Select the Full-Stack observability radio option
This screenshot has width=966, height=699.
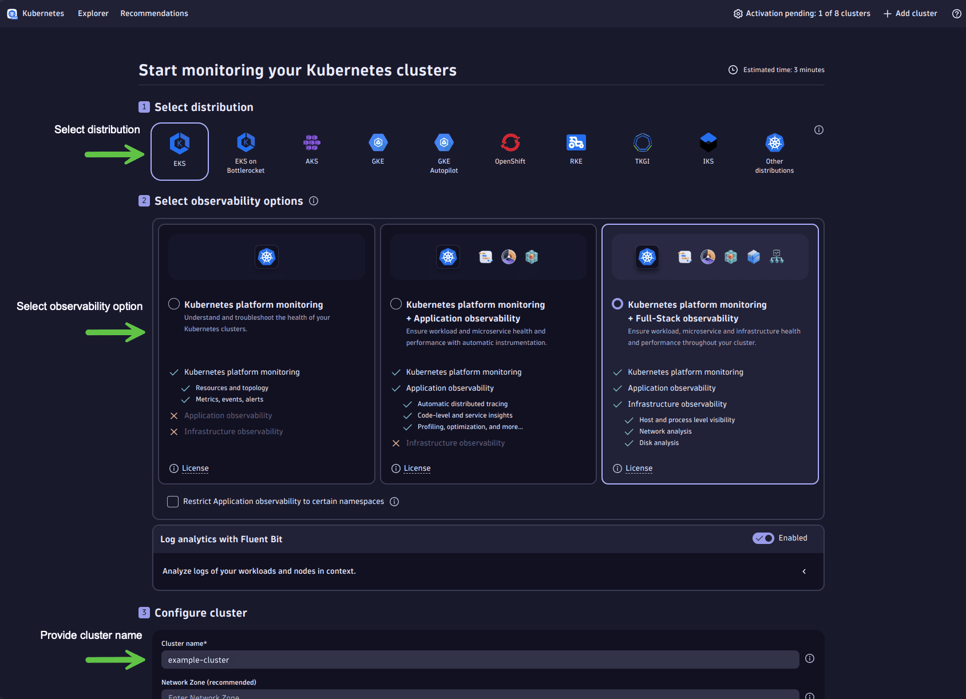pos(617,304)
